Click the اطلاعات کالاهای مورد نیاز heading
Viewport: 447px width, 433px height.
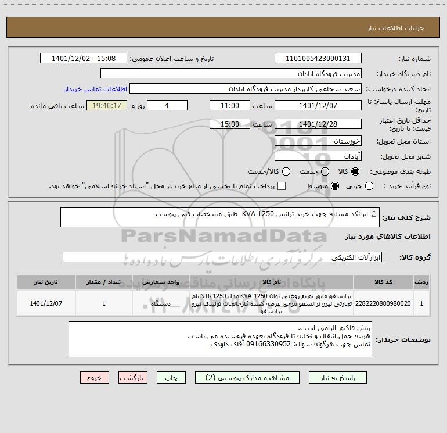pyautogui.click(x=387, y=237)
